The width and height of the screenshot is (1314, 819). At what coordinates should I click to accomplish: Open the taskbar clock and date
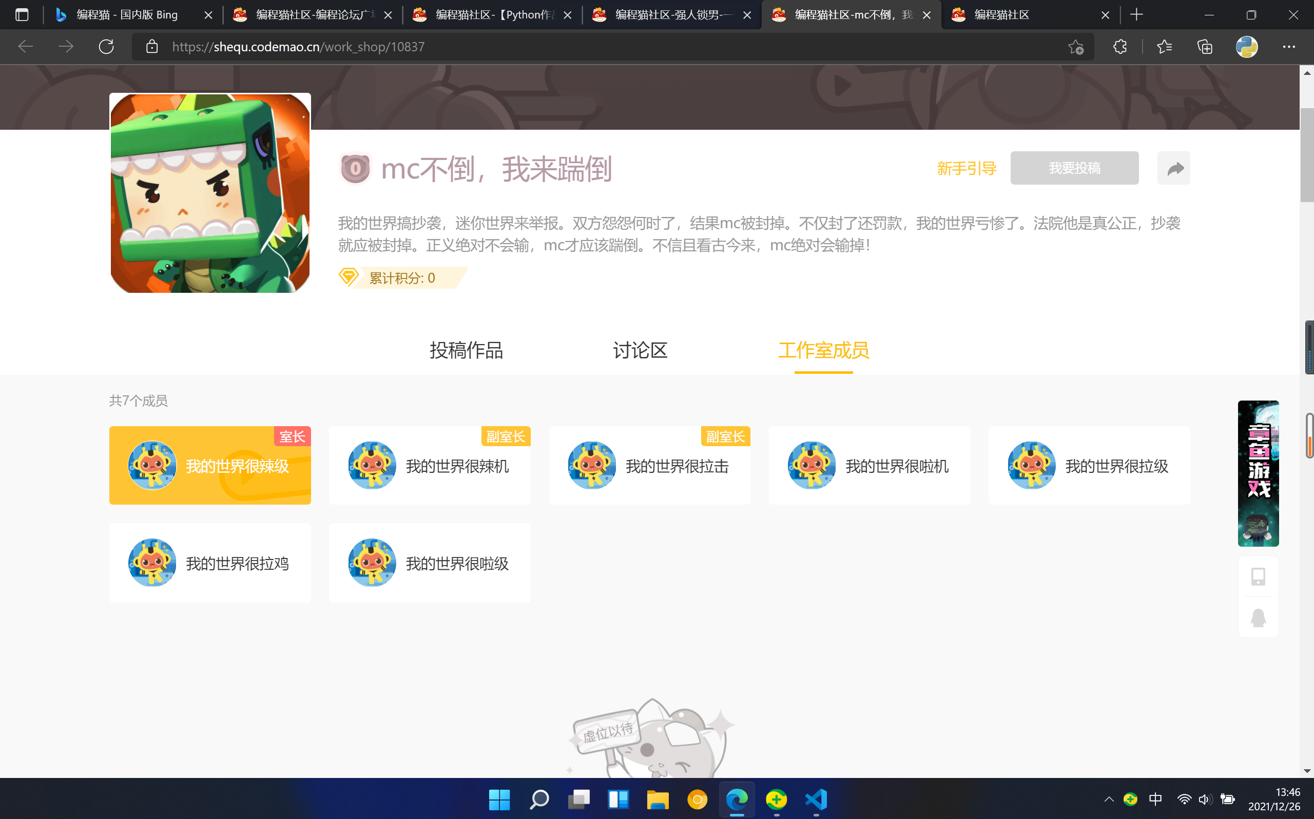(x=1274, y=799)
